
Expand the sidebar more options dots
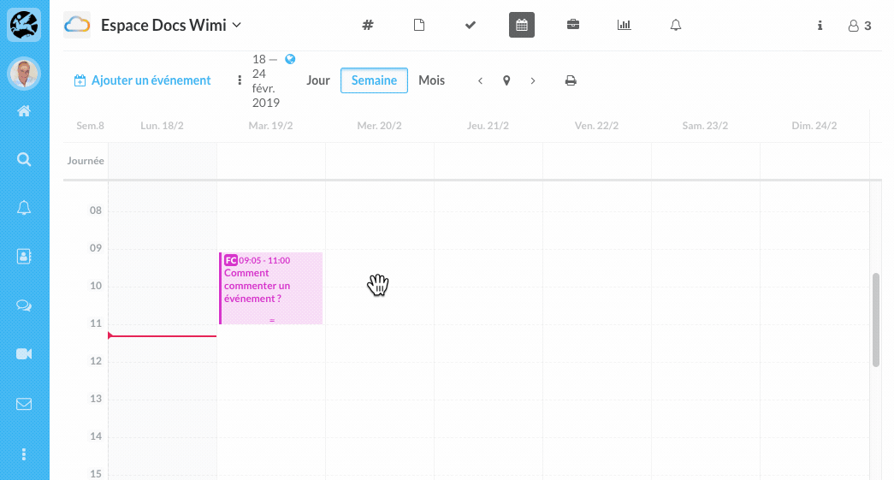(x=24, y=453)
